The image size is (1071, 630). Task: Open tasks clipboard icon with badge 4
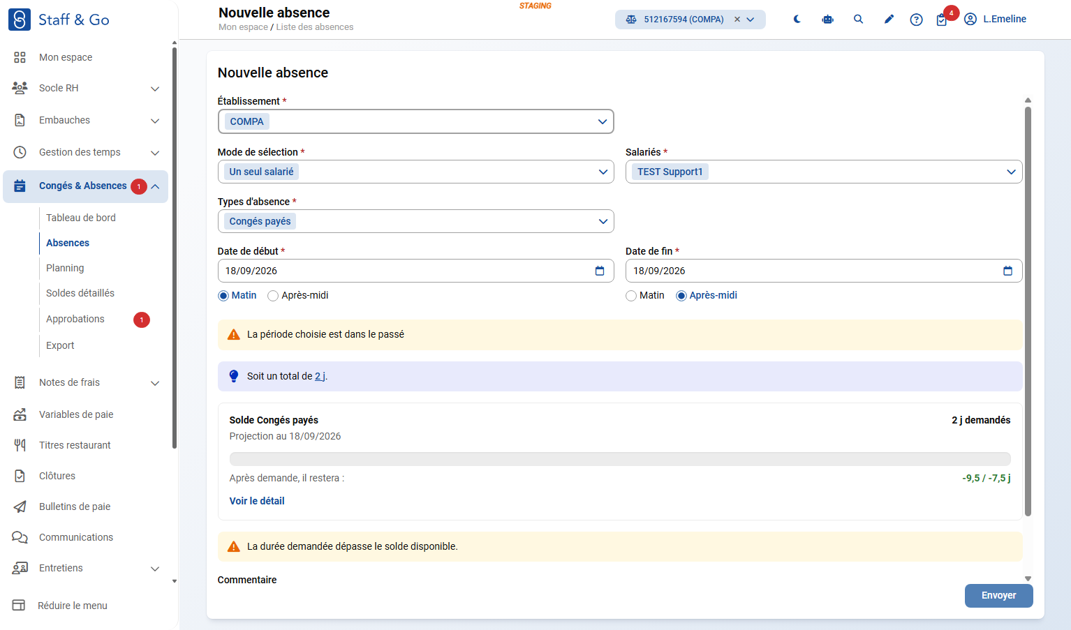(x=942, y=20)
